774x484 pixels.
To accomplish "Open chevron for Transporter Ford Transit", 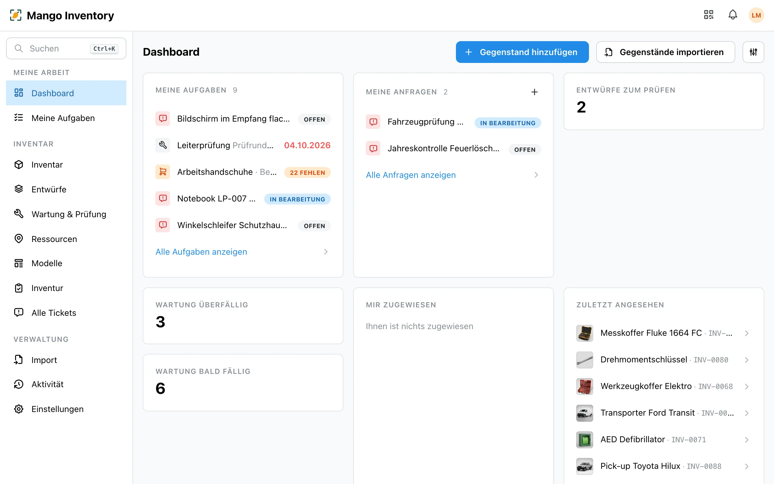I will 746,413.
